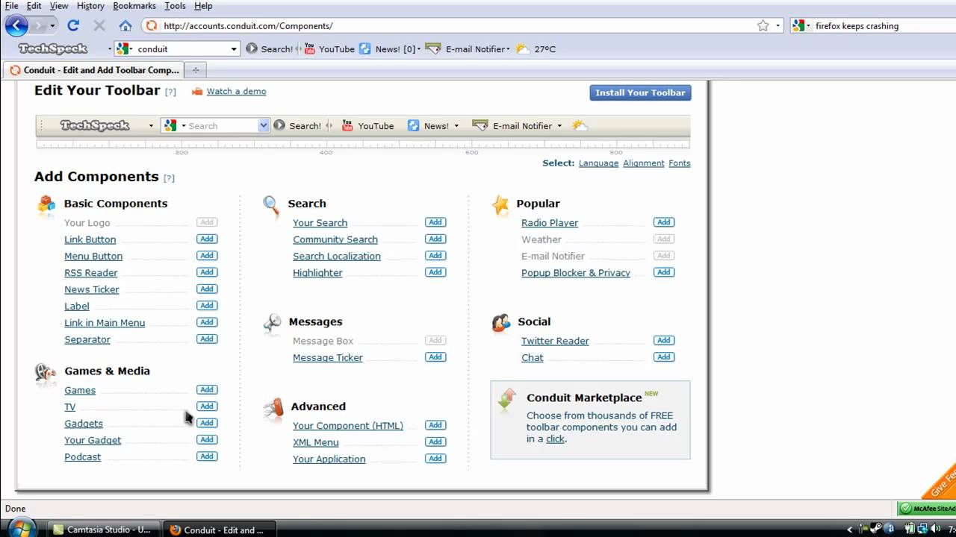Image resolution: width=956 pixels, height=537 pixels.
Task: Select the Conduit Edit and Add Toolbar tab
Action: [94, 70]
